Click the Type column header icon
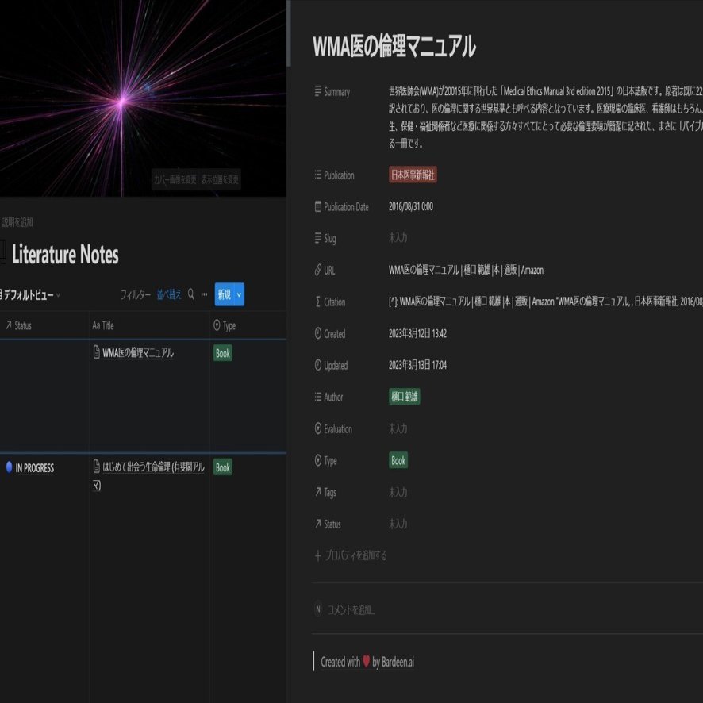703x703 pixels. (216, 325)
